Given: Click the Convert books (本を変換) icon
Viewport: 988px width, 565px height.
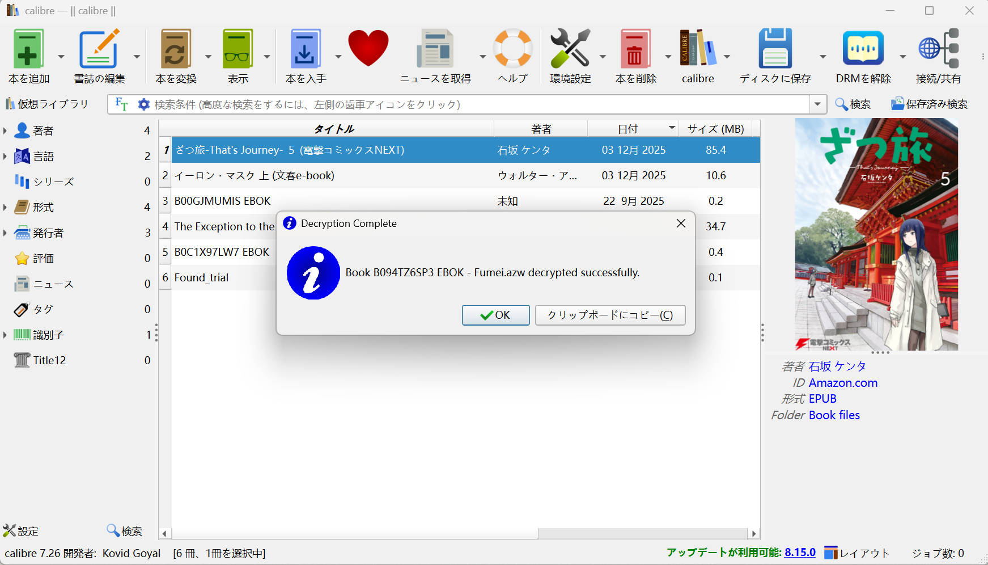Looking at the screenshot, I should pos(175,49).
